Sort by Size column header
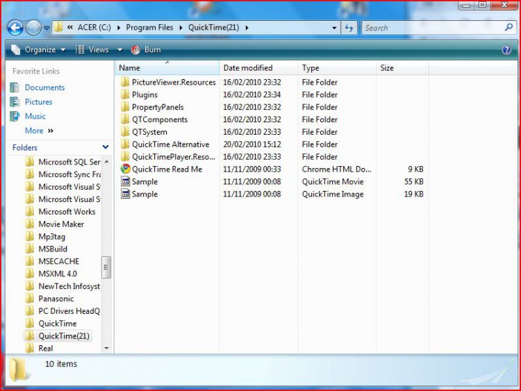This screenshot has width=521, height=391. (x=402, y=68)
